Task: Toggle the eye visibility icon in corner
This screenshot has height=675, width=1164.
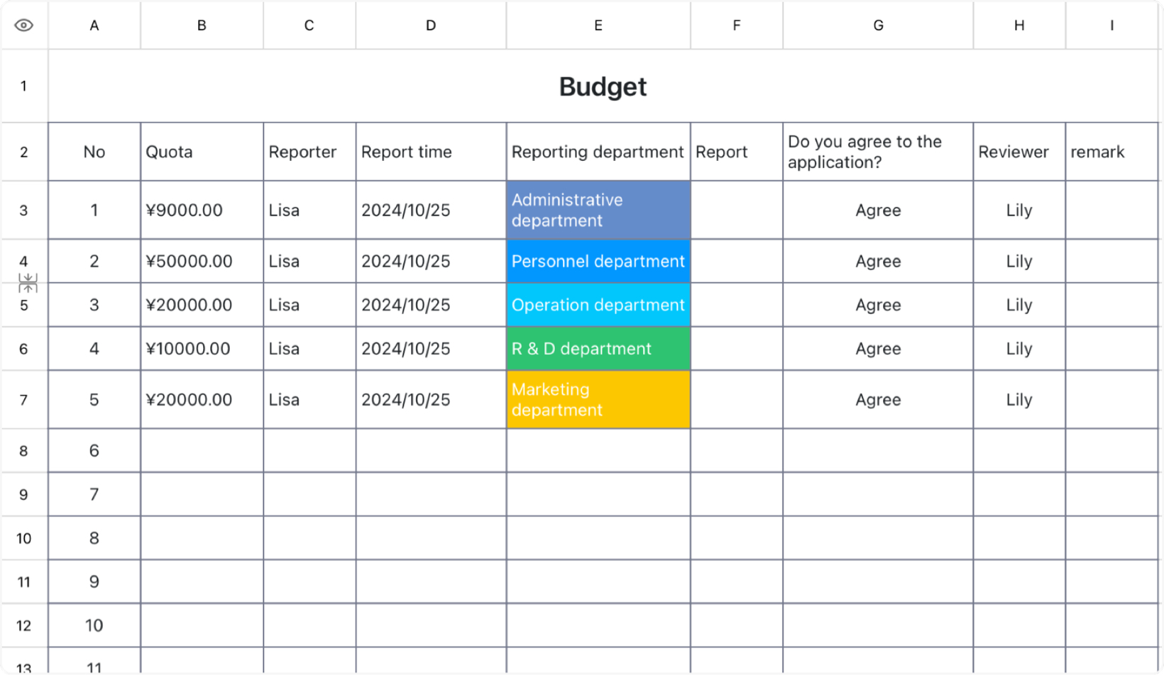Action: [x=23, y=26]
